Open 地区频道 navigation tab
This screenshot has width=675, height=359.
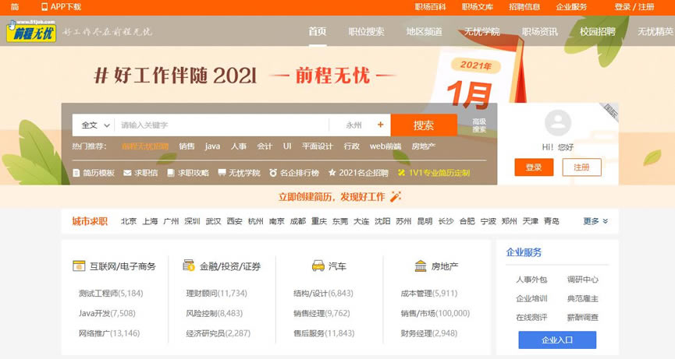(x=424, y=32)
